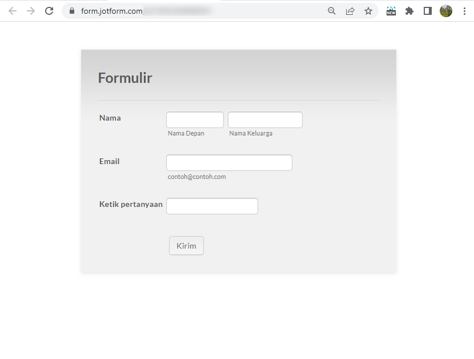Click the Formulir heading text
This screenshot has width=474, height=359.
[125, 78]
